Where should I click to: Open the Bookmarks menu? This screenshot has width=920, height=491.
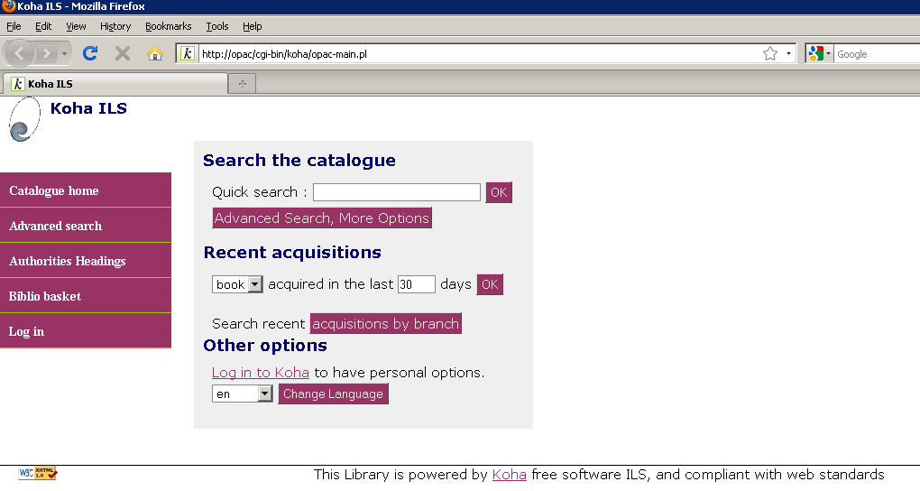pos(169,26)
